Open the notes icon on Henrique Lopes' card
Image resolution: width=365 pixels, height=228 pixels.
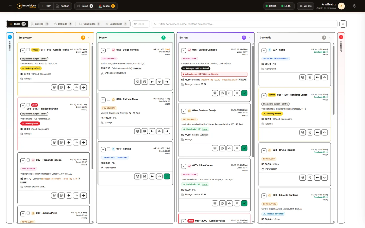(x=310, y=132)
